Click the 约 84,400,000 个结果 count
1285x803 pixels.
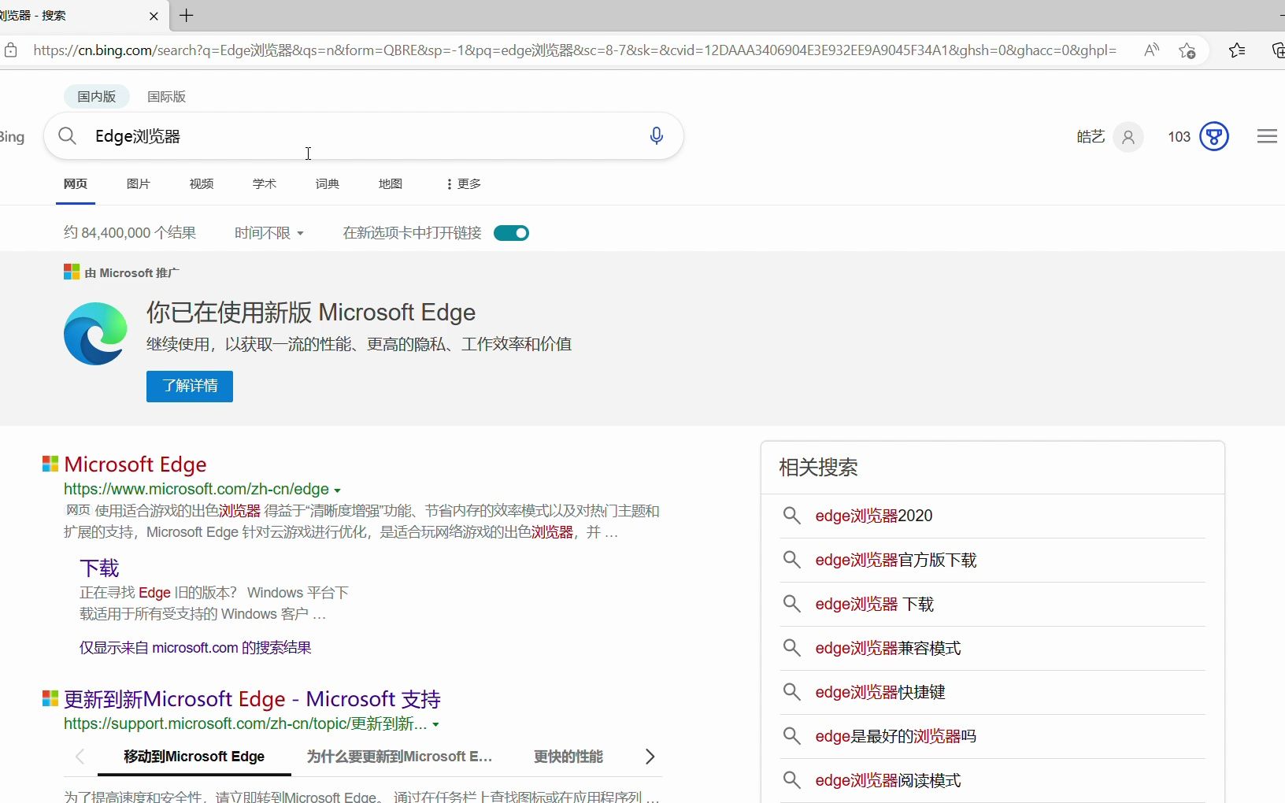pos(130,233)
